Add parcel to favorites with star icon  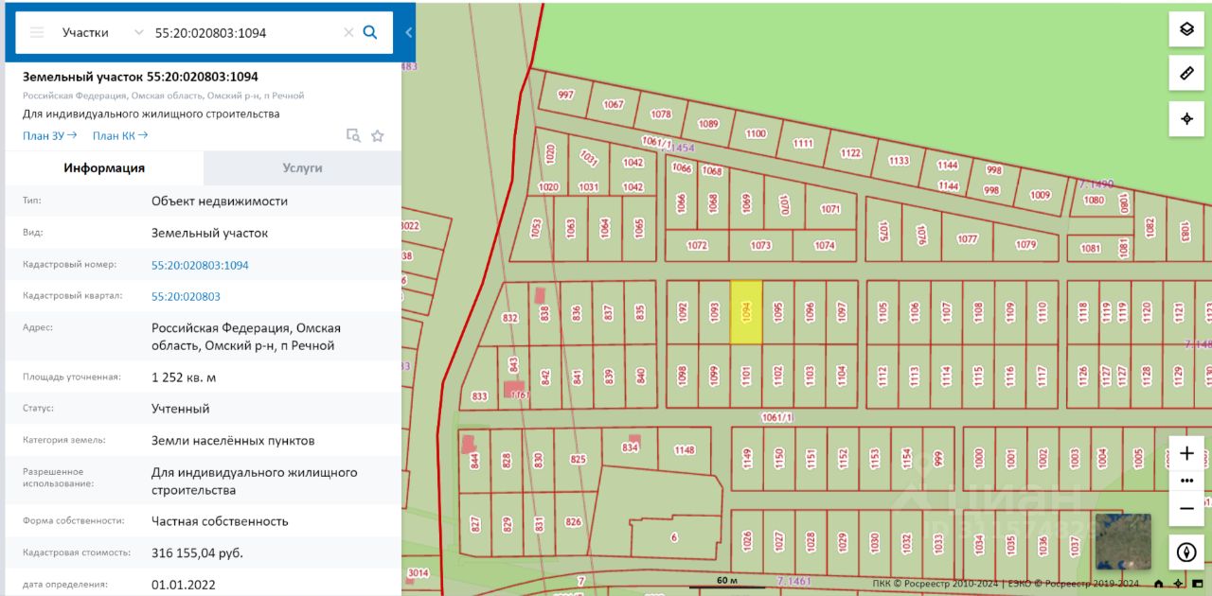pos(378,136)
